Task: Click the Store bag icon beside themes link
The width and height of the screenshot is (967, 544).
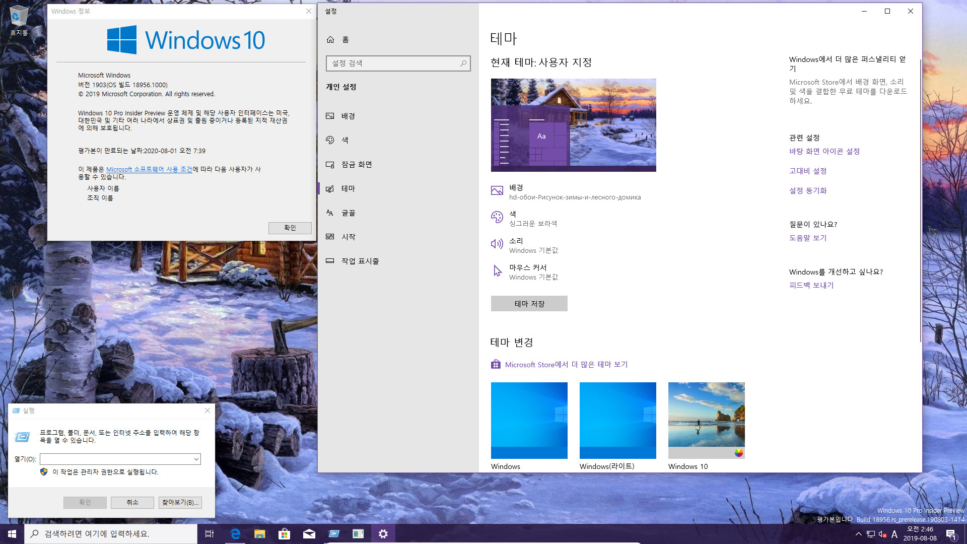Action: tap(496, 364)
